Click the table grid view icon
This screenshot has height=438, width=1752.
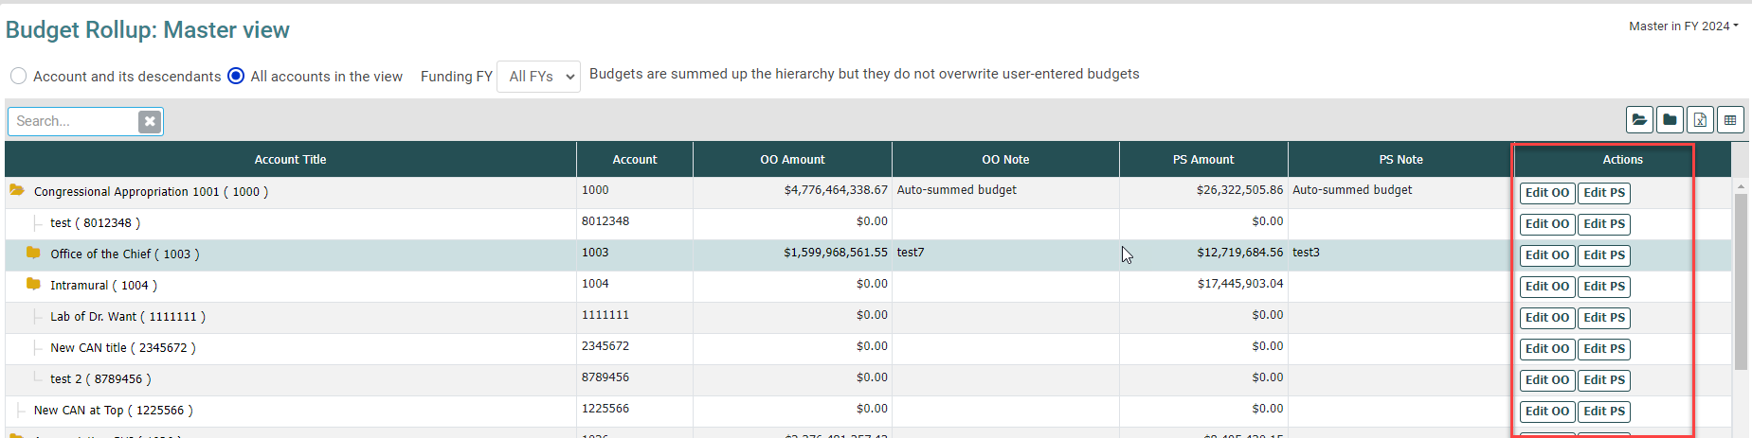[1730, 120]
